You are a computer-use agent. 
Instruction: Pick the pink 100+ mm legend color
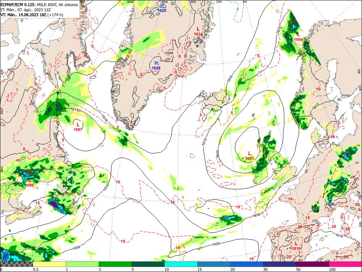point(345,264)
